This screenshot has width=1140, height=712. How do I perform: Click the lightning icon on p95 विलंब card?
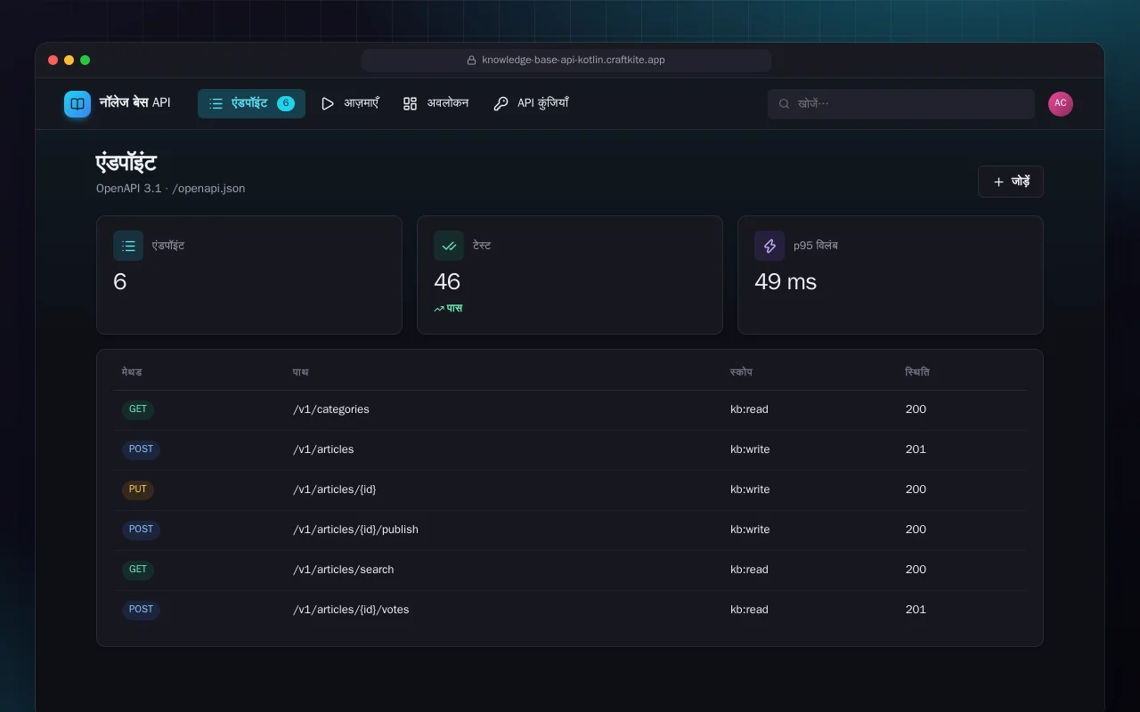(769, 246)
